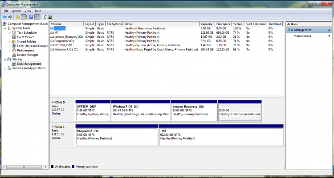Select the Shared Folders icon in tree
Screen dimensions: 334x178
(x=14, y=41)
